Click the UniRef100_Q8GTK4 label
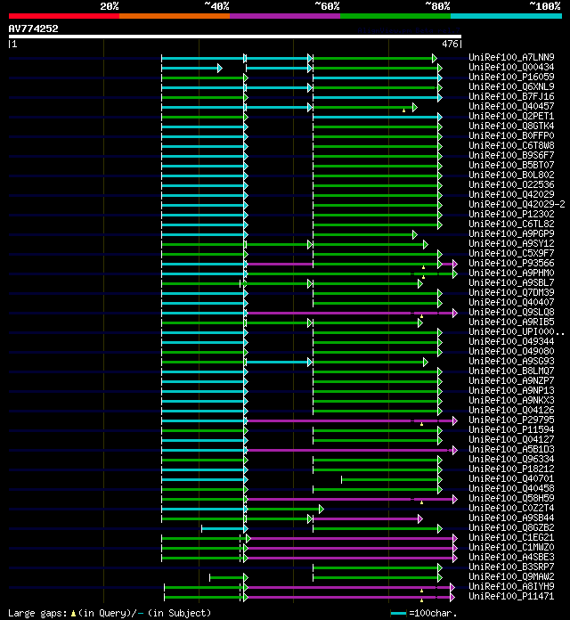Viewport: 570px width, 620px height. pos(511,126)
